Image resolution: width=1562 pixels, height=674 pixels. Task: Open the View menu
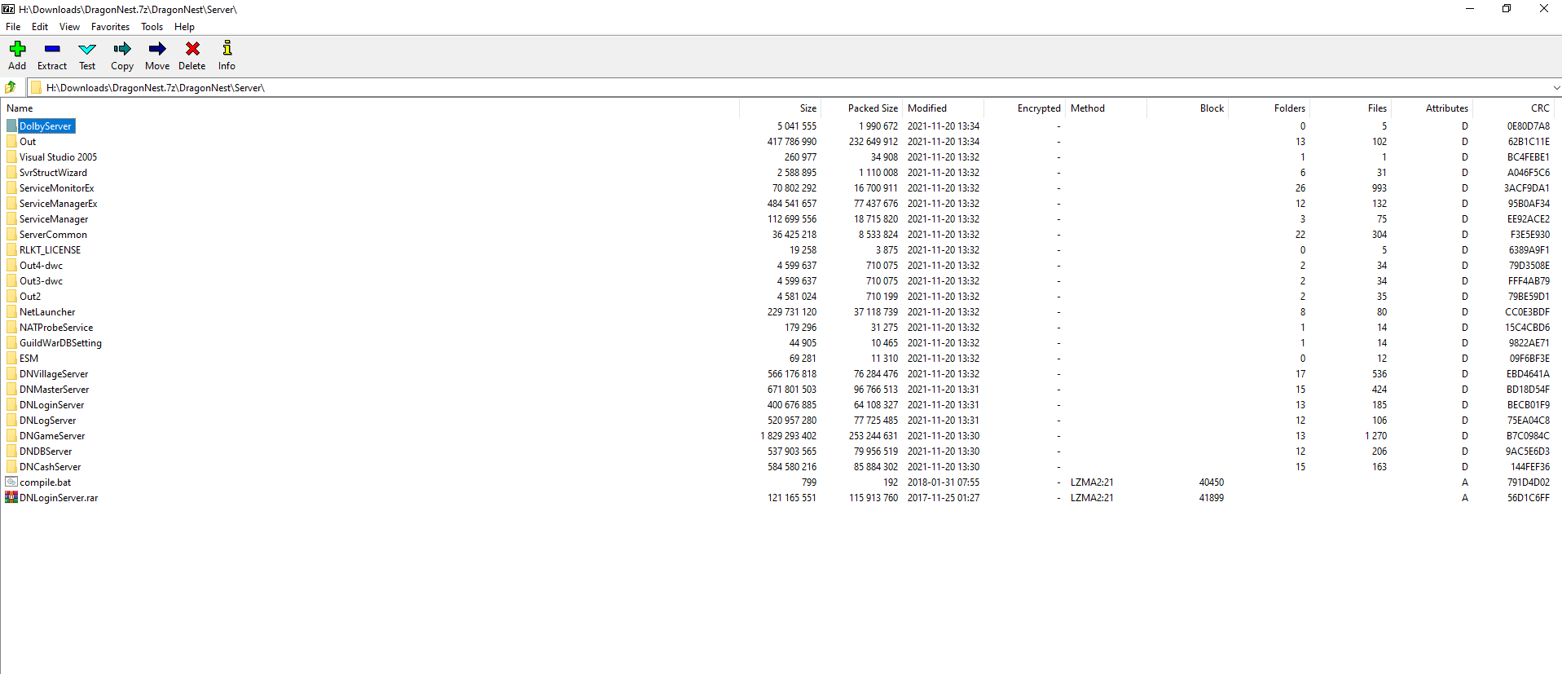69,27
